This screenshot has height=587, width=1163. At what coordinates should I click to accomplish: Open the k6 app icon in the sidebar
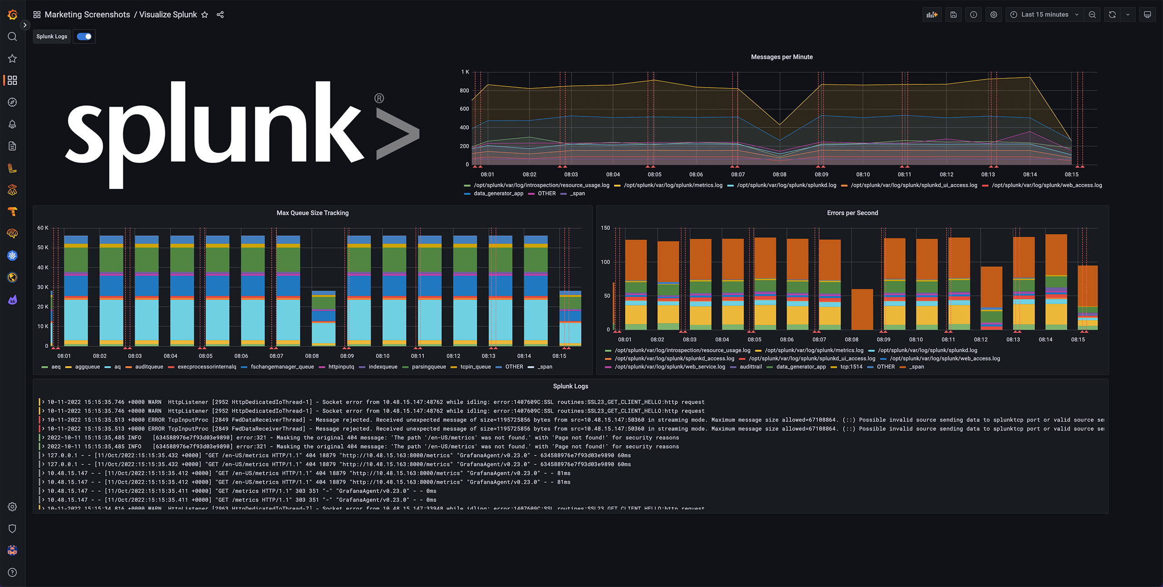(x=12, y=299)
